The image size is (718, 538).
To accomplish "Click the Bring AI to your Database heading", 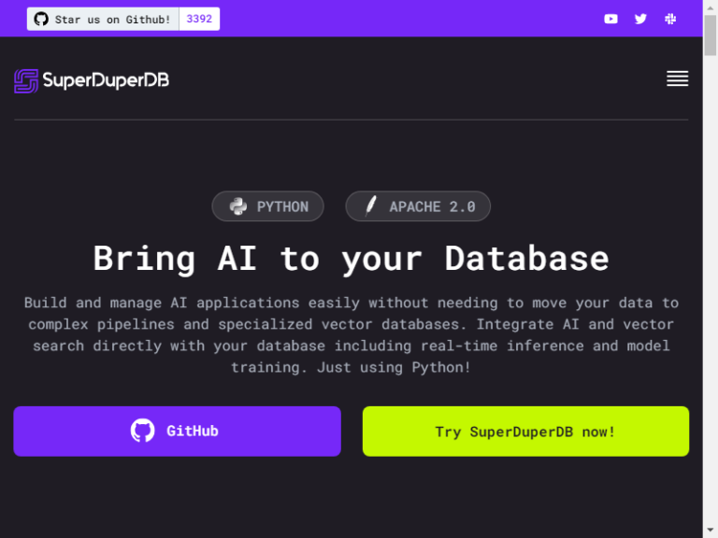I will click(352, 259).
